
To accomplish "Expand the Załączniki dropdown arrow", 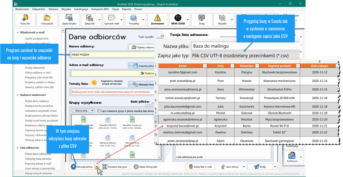I will click(99, 20).
